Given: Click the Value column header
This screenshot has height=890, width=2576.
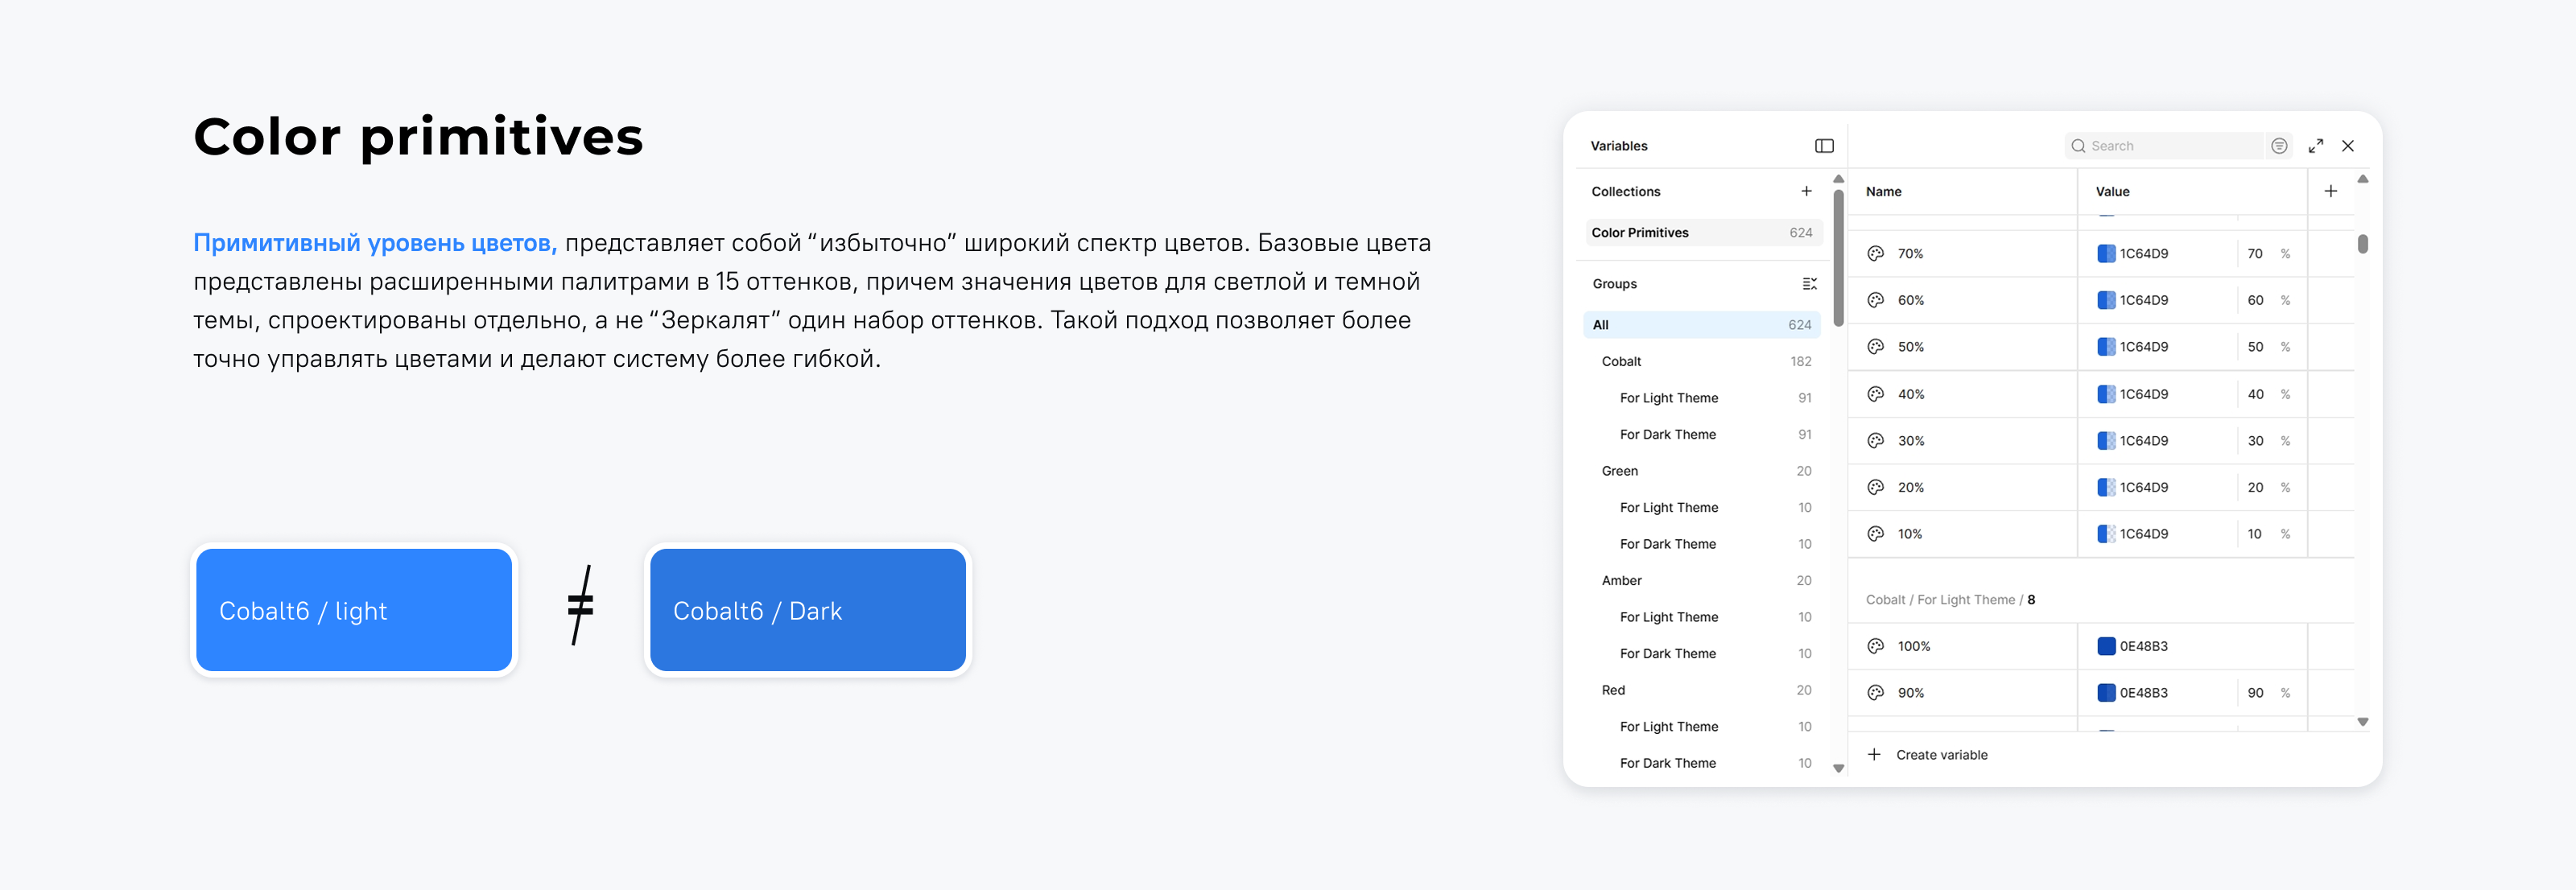Looking at the screenshot, I should tap(2112, 191).
